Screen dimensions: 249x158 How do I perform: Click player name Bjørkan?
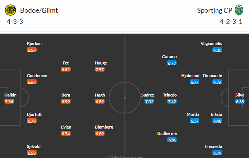(x=34, y=44)
